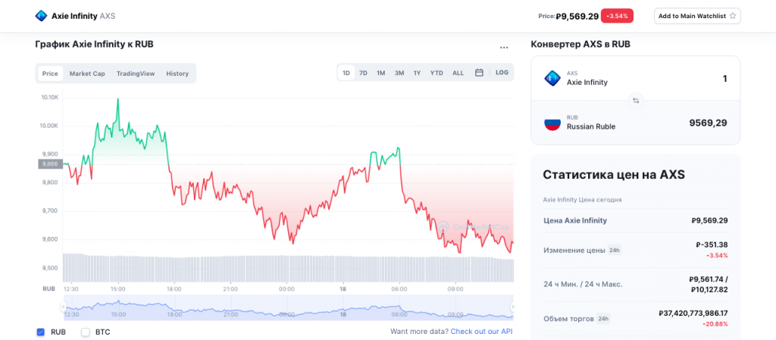Toggle the RUB checkbox below chart
Image resolution: width=776 pixels, height=340 pixels.
click(x=41, y=332)
